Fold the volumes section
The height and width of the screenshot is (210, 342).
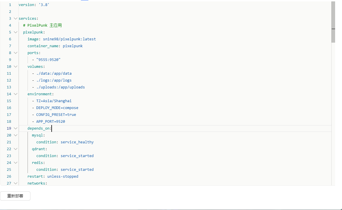[x=15, y=67]
